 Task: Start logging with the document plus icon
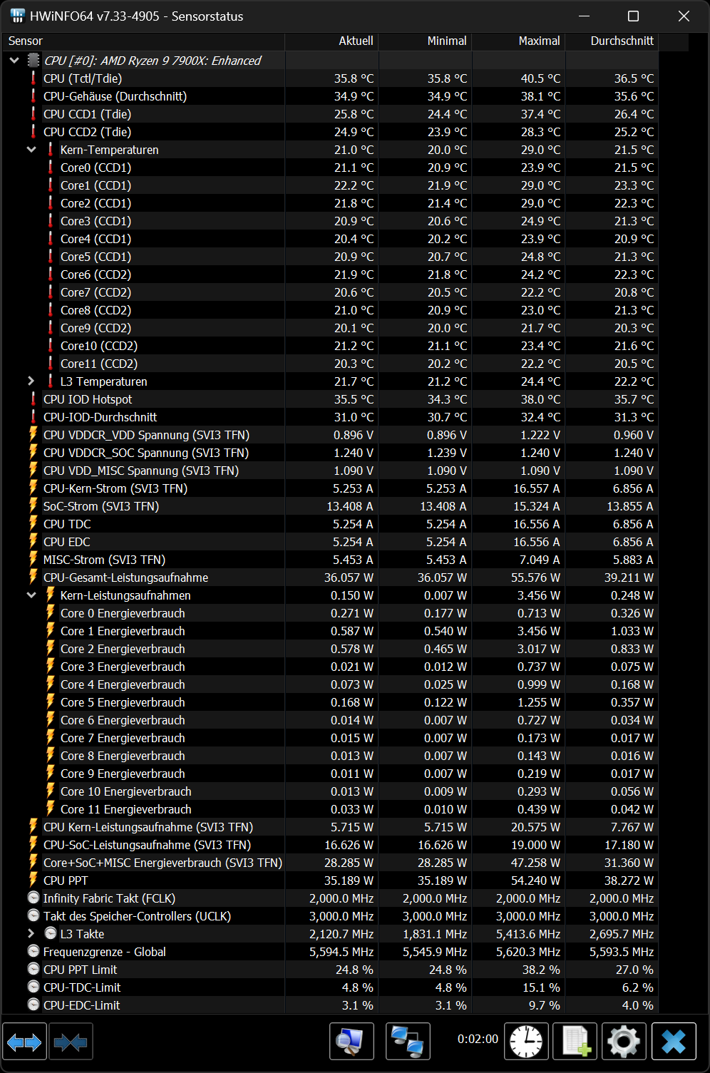click(x=575, y=1042)
